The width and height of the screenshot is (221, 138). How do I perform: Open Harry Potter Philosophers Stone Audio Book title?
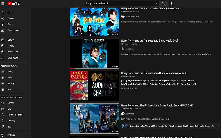tap(150, 41)
